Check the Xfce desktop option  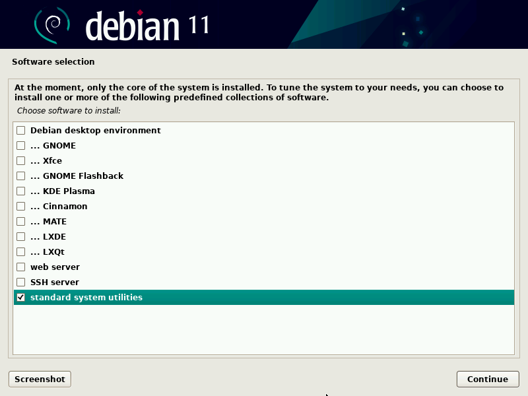pyautogui.click(x=21, y=161)
